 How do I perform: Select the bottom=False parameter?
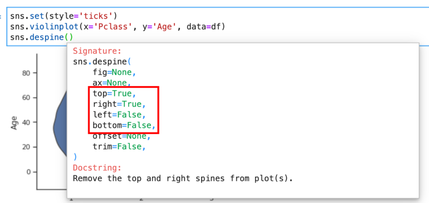[124, 125]
